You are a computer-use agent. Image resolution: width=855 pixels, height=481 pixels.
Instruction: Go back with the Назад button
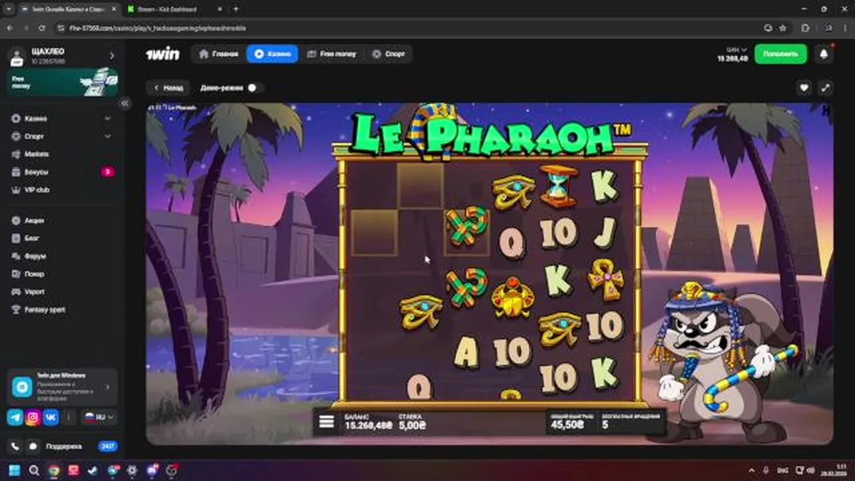pyautogui.click(x=167, y=88)
